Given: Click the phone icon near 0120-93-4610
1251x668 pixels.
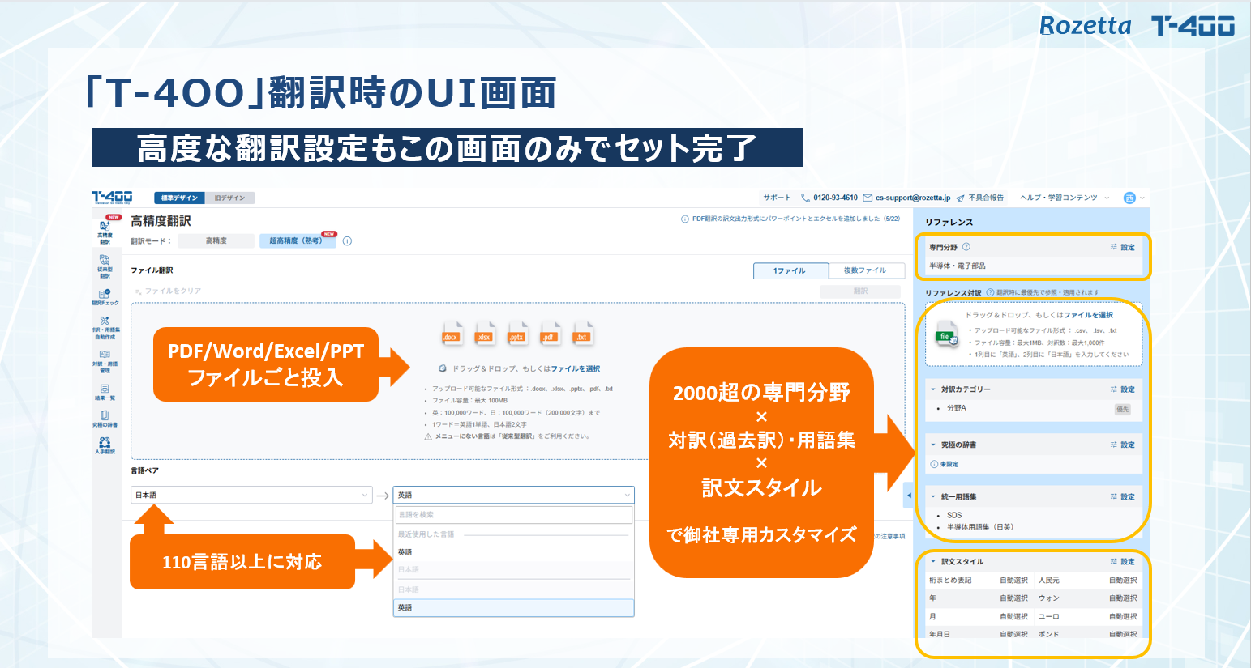Looking at the screenshot, I should (805, 198).
